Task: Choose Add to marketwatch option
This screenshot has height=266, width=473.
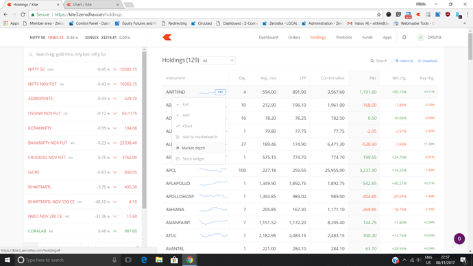Action: (x=199, y=137)
